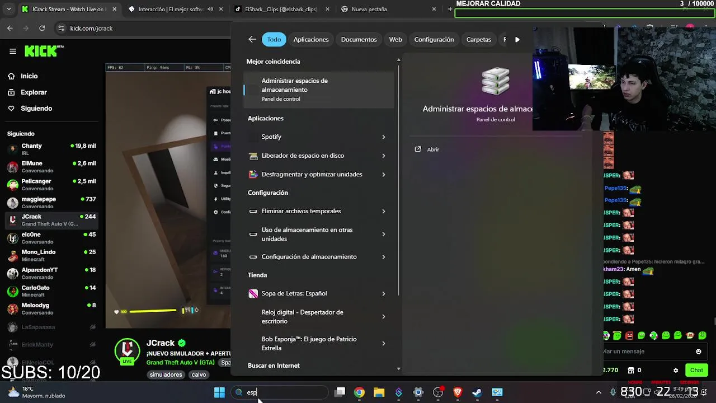Reload the kick.com page

pyautogui.click(x=42, y=28)
